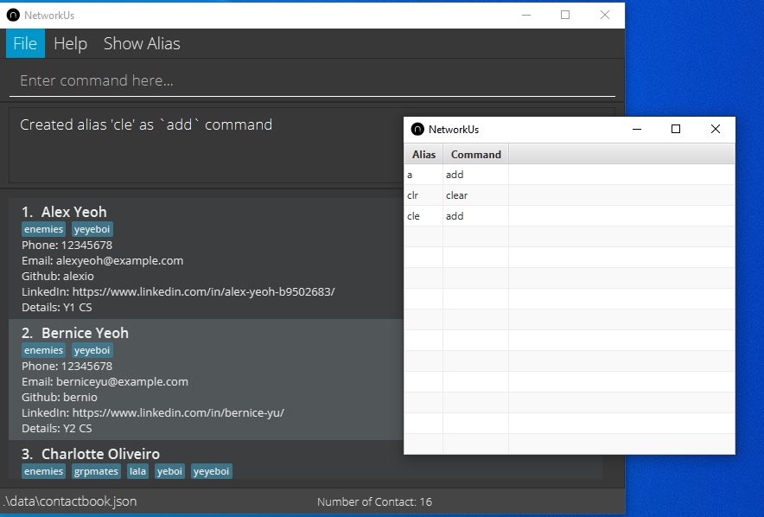The width and height of the screenshot is (764, 517).
Task: Click email alexyeoh@example.com
Action: click(120, 261)
